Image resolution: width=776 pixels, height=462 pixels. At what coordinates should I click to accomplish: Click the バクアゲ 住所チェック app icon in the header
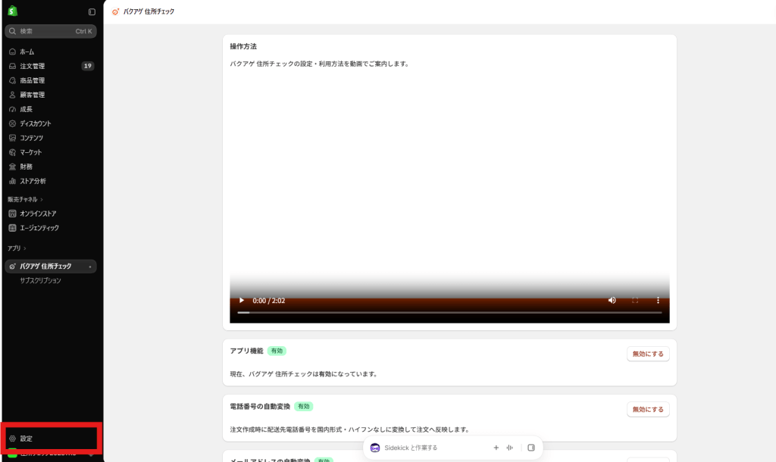[x=115, y=11]
